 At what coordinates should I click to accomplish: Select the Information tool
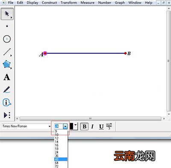7,102
